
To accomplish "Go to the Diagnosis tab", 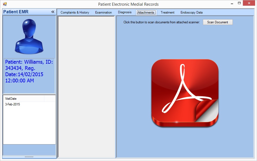I will click(x=125, y=12).
